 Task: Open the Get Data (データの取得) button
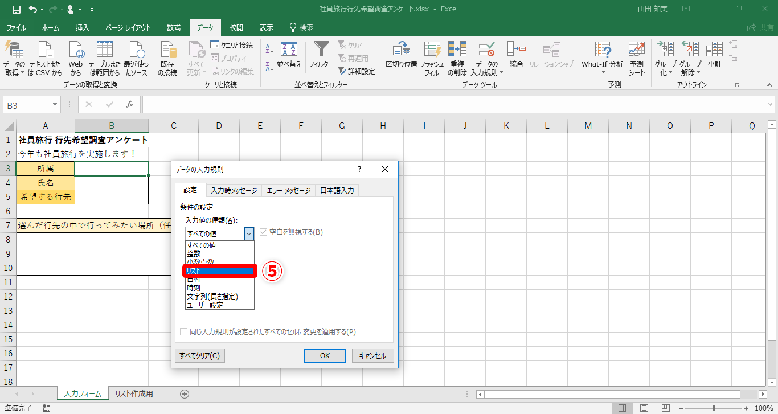click(14, 59)
